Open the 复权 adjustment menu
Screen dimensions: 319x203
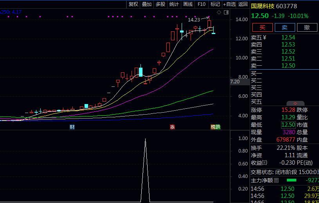(133, 4)
